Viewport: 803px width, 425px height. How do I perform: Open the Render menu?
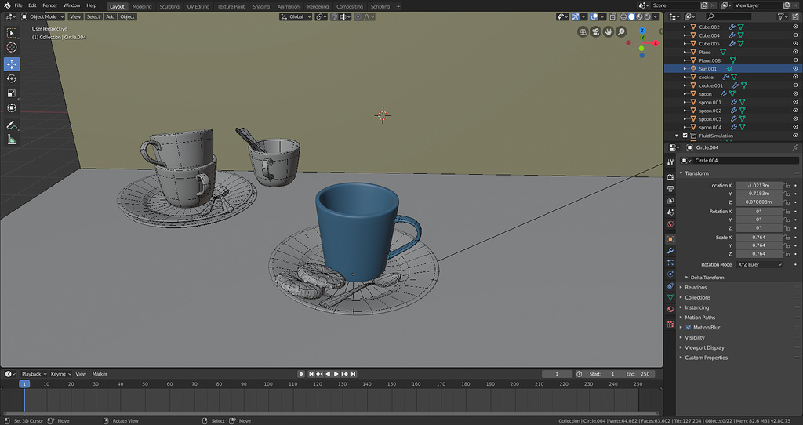tap(49, 5)
